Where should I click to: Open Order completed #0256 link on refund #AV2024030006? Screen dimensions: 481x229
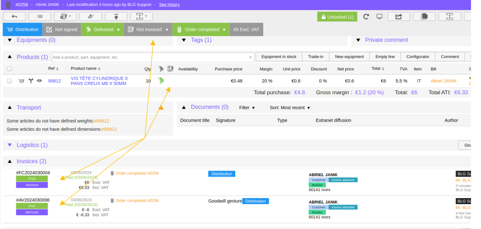pyautogui.click(x=137, y=201)
